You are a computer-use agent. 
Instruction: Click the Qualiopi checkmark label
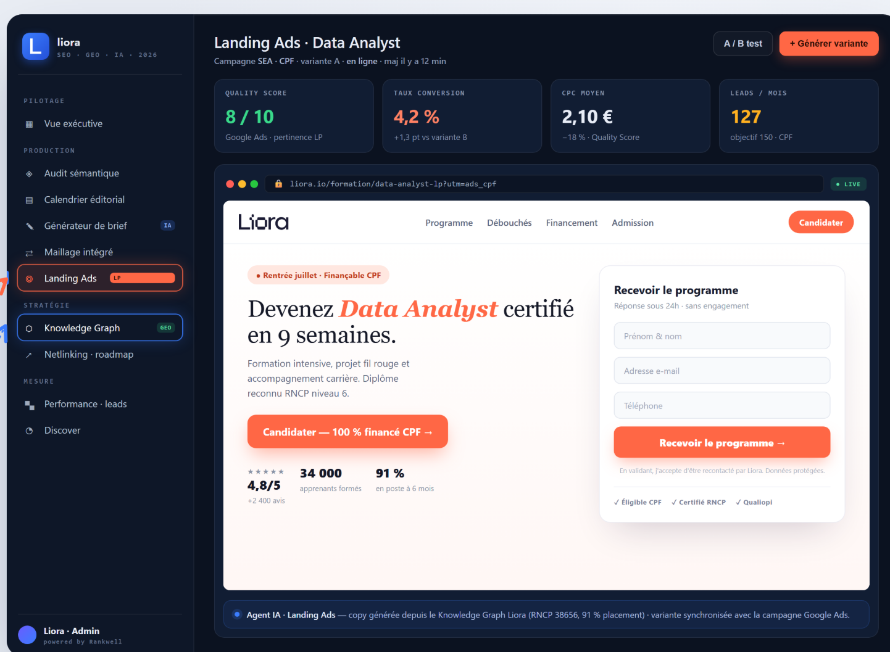point(754,502)
